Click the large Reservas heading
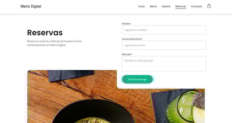232x123 pixels. coord(45,33)
